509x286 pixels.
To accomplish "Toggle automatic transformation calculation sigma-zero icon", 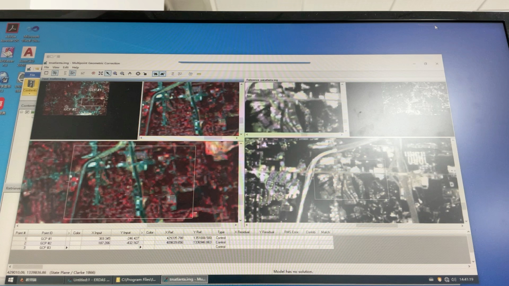I will click(72, 73).
